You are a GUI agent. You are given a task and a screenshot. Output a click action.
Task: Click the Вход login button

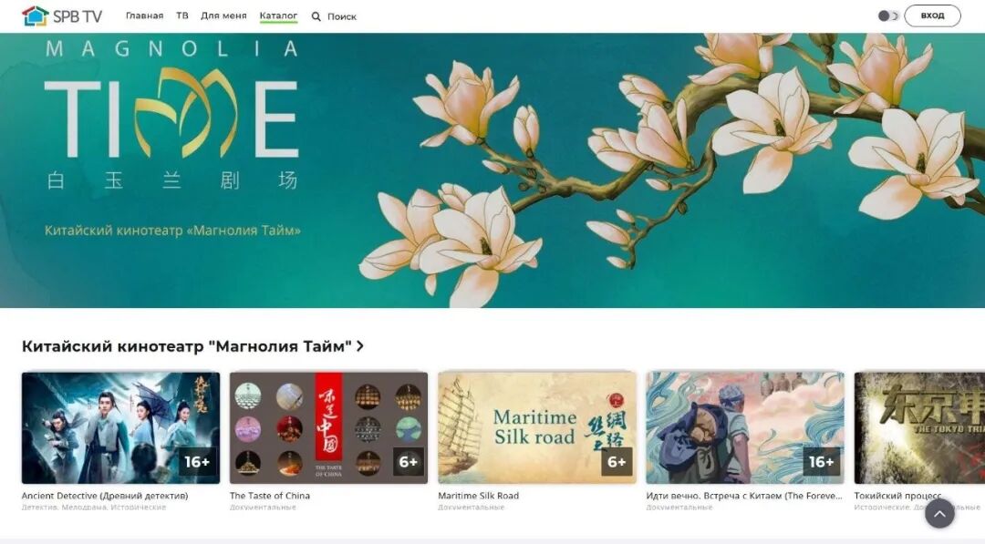tap(932, 15)
